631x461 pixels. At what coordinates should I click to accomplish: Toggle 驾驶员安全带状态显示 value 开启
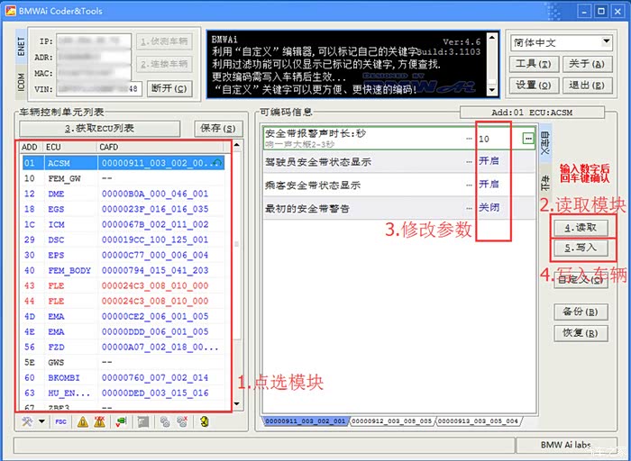click(x=489, y=162)
